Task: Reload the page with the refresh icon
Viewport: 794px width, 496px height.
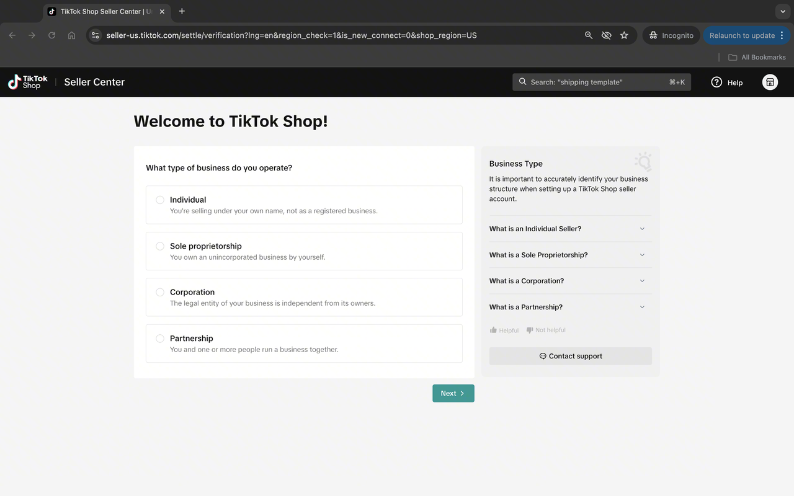Action: coord(52,35)
